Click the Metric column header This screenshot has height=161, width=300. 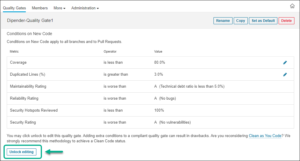click(x=14, y=51)
